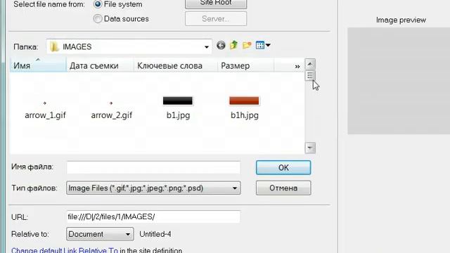Open Change default Link Relative To link
450x253 pixels.
(x=65, y=250)
